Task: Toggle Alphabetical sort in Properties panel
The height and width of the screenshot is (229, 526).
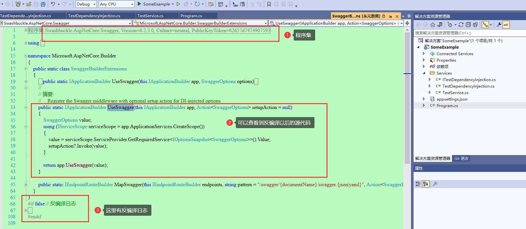Action: tap(426, 184)
